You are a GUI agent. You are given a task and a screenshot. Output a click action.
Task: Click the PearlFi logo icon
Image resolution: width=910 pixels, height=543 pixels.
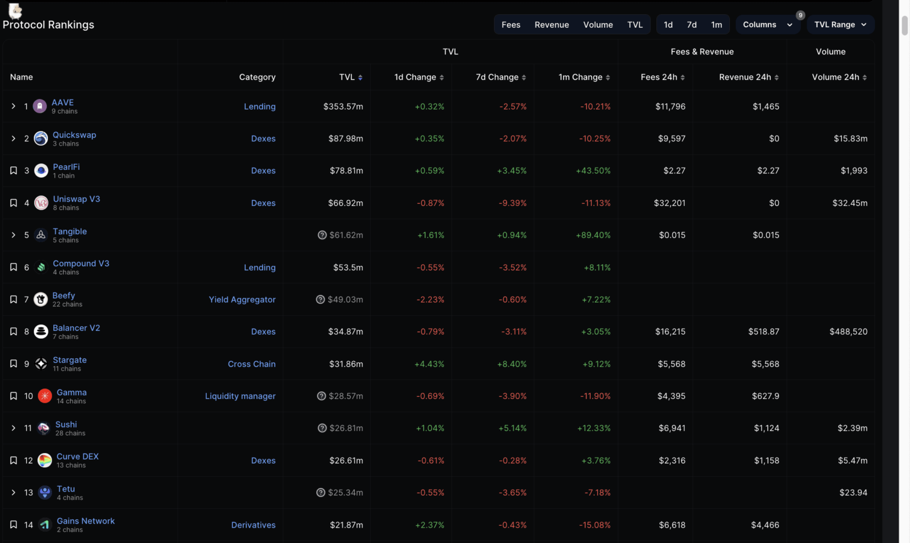click(41, 171)
